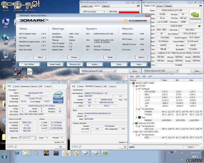The image size is (204, 163).
Task: Click OK button in left CPU-Z window
Action: point(61,147)
